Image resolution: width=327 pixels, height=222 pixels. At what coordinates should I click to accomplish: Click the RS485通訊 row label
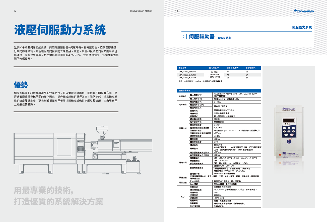pos(194,181)
